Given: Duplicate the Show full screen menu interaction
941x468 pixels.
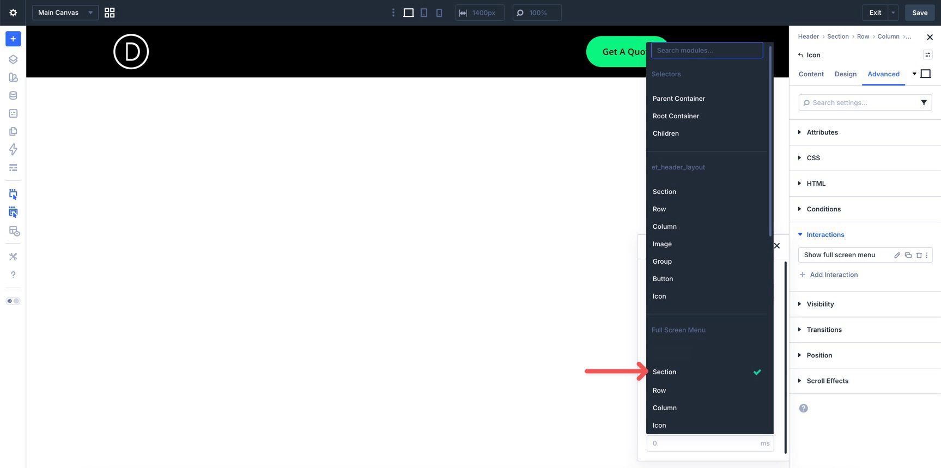Looking at the screenshot, I should tap(908, 255).
